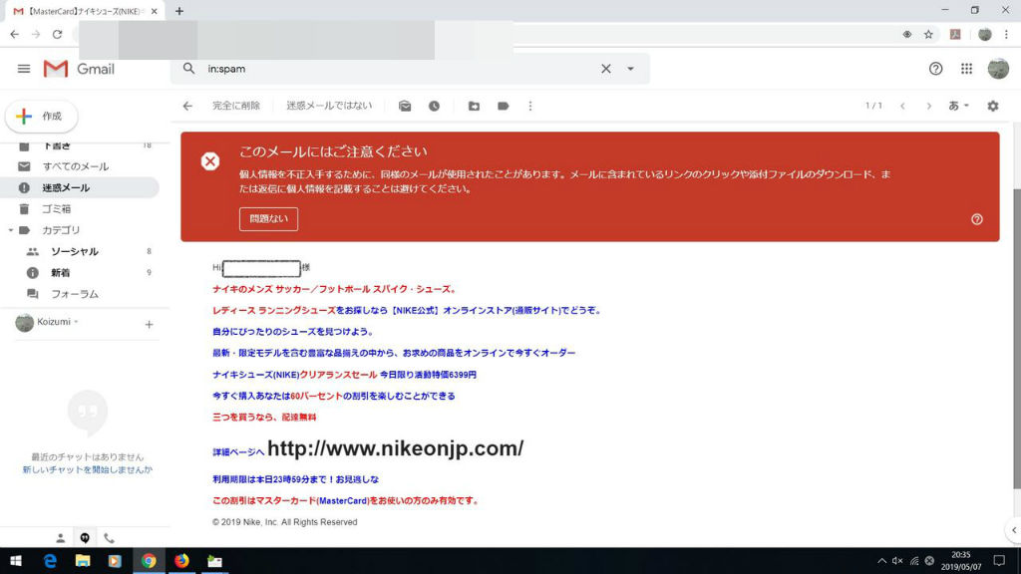Open the labels tag icon

point(503,106)
